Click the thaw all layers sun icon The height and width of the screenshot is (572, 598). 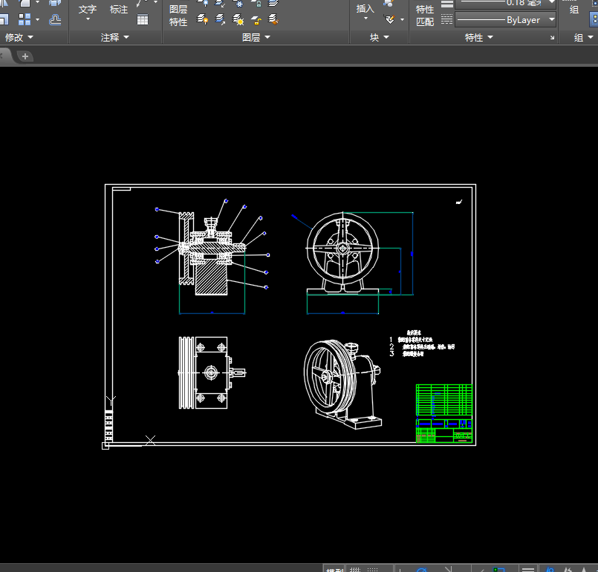(238, 19)
